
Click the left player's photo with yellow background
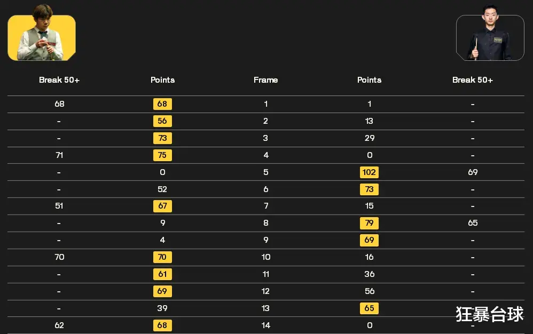click(x=42, y=33)
